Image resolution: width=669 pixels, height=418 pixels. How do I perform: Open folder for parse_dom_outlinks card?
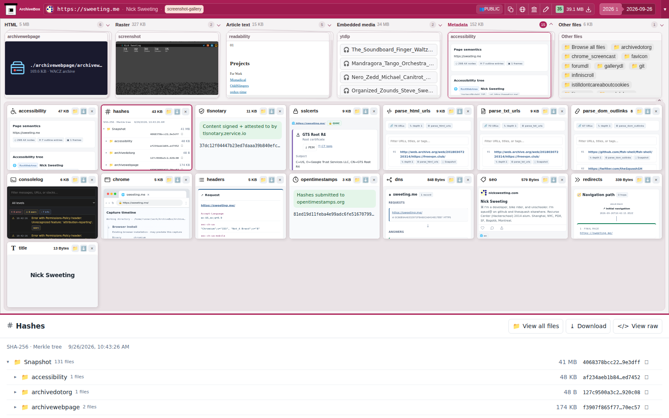(639, 111)
